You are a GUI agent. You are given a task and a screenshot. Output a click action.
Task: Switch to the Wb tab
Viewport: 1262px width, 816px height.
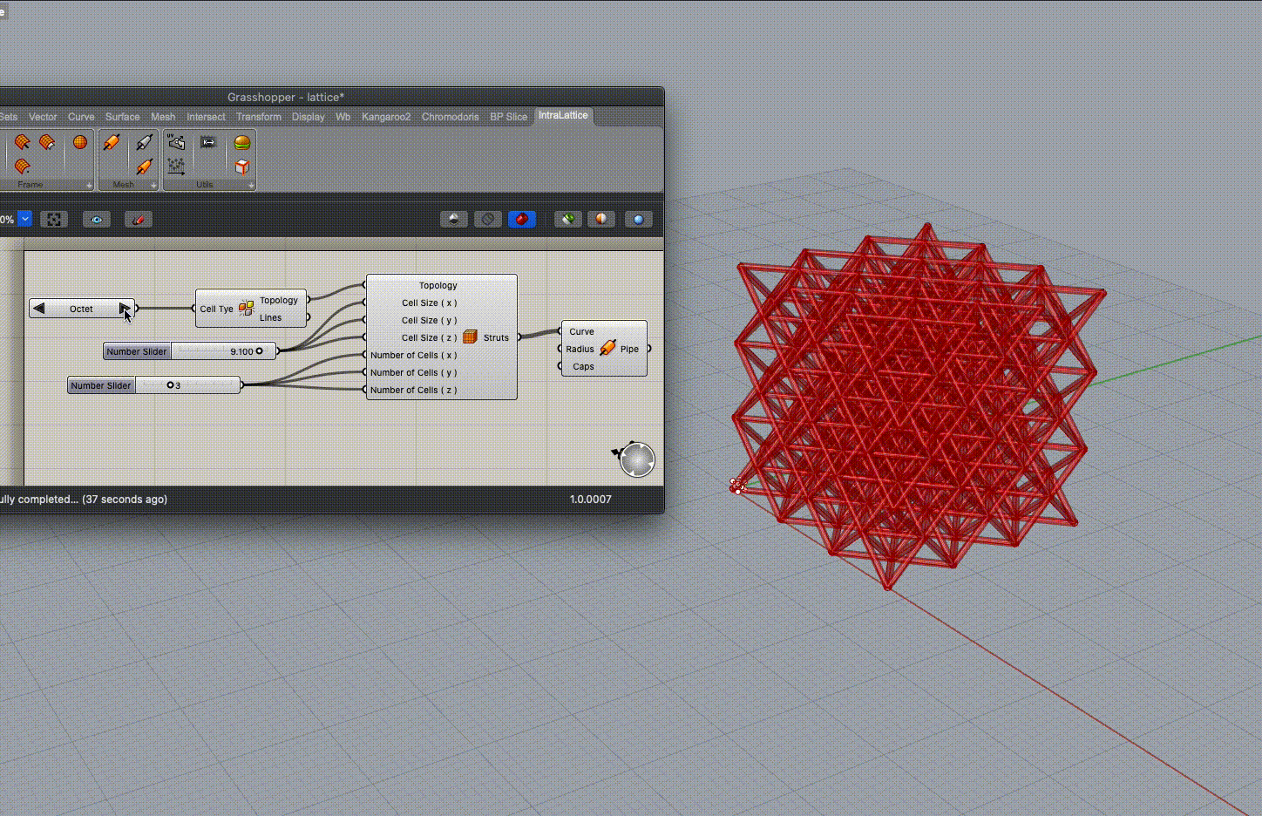343,117
